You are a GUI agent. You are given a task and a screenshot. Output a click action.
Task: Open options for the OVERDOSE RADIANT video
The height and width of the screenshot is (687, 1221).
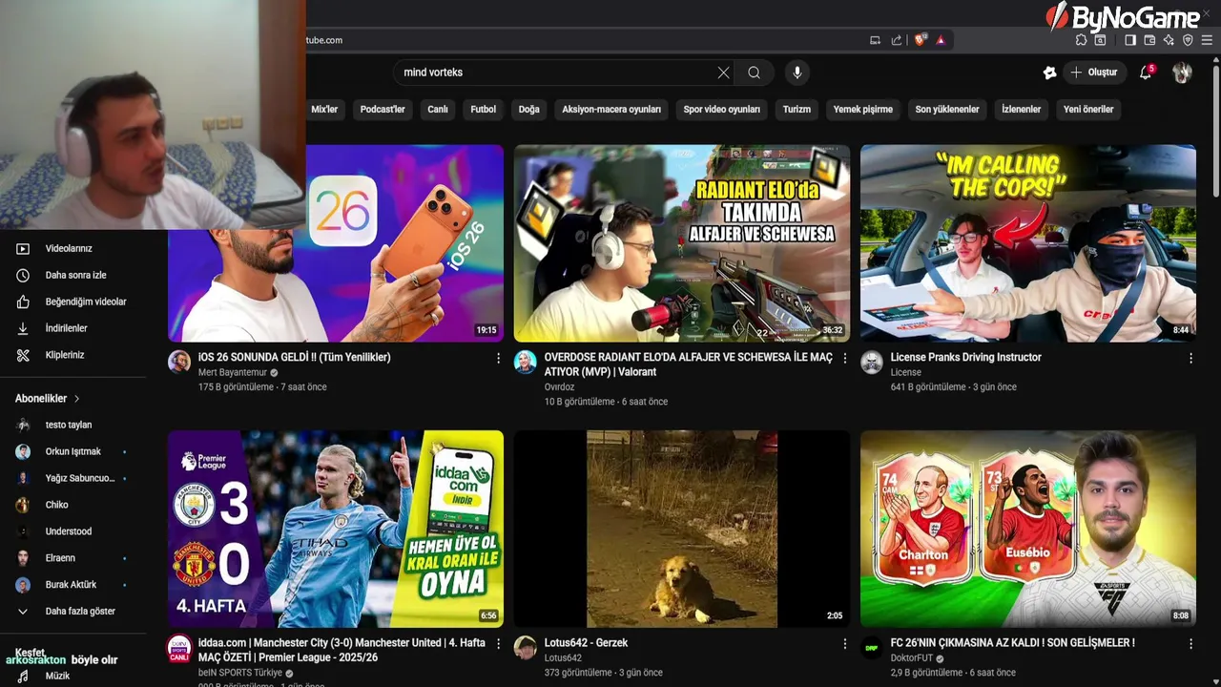844,358
